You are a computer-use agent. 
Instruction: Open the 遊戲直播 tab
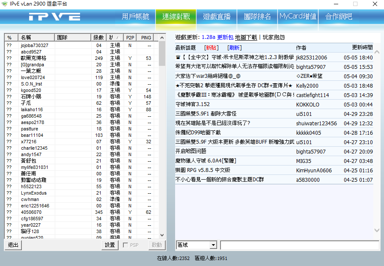[x=217, y=17]
